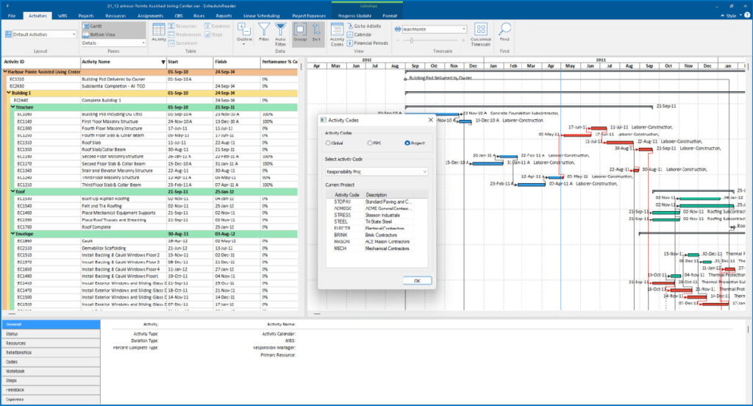Open Financial Periods option
This screenshot has width=753, height=406.
click(368, 43)
